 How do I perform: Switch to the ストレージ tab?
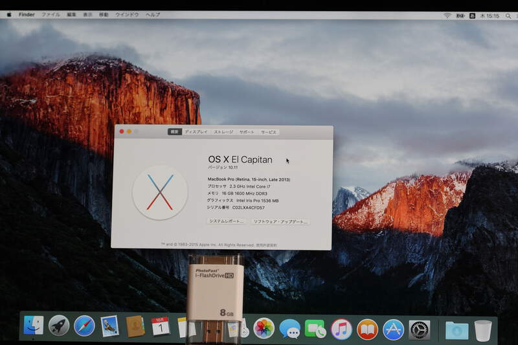pyautogui.click(x=224, y=132)
